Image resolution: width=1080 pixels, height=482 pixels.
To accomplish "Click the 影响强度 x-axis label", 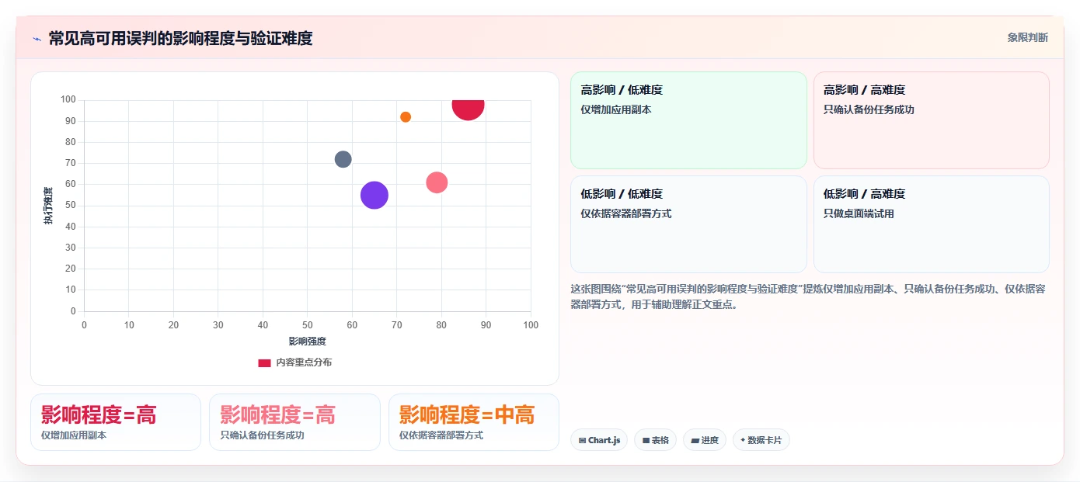I will (308, 342).
